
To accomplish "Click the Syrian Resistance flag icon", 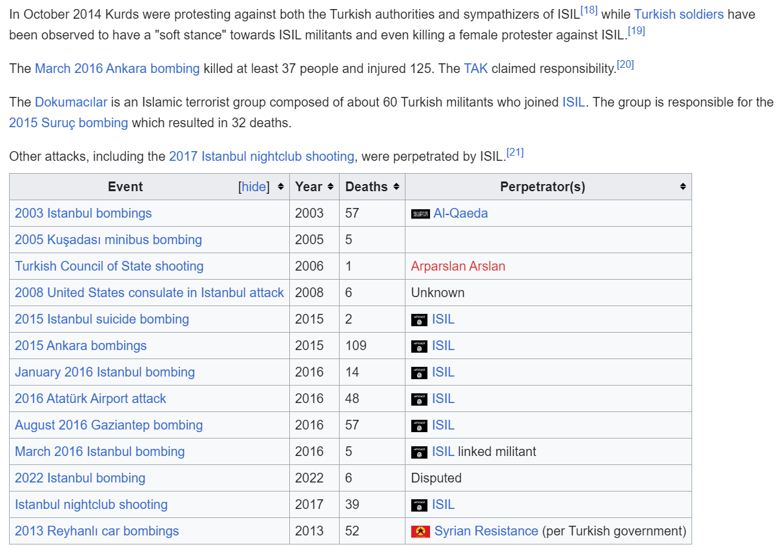I will coord(420,532).
